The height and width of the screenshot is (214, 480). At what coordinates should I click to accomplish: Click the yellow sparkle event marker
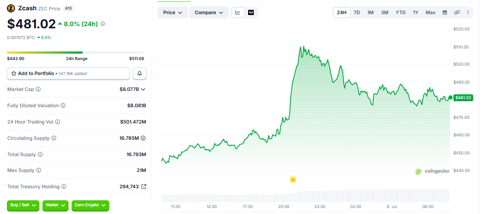click(x=293, y=180)
